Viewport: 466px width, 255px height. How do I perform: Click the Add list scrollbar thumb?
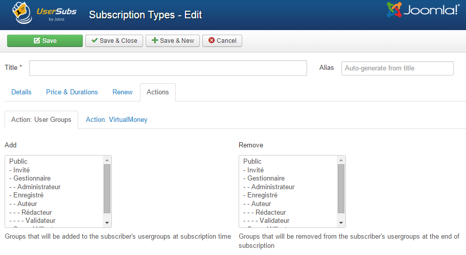107,189
